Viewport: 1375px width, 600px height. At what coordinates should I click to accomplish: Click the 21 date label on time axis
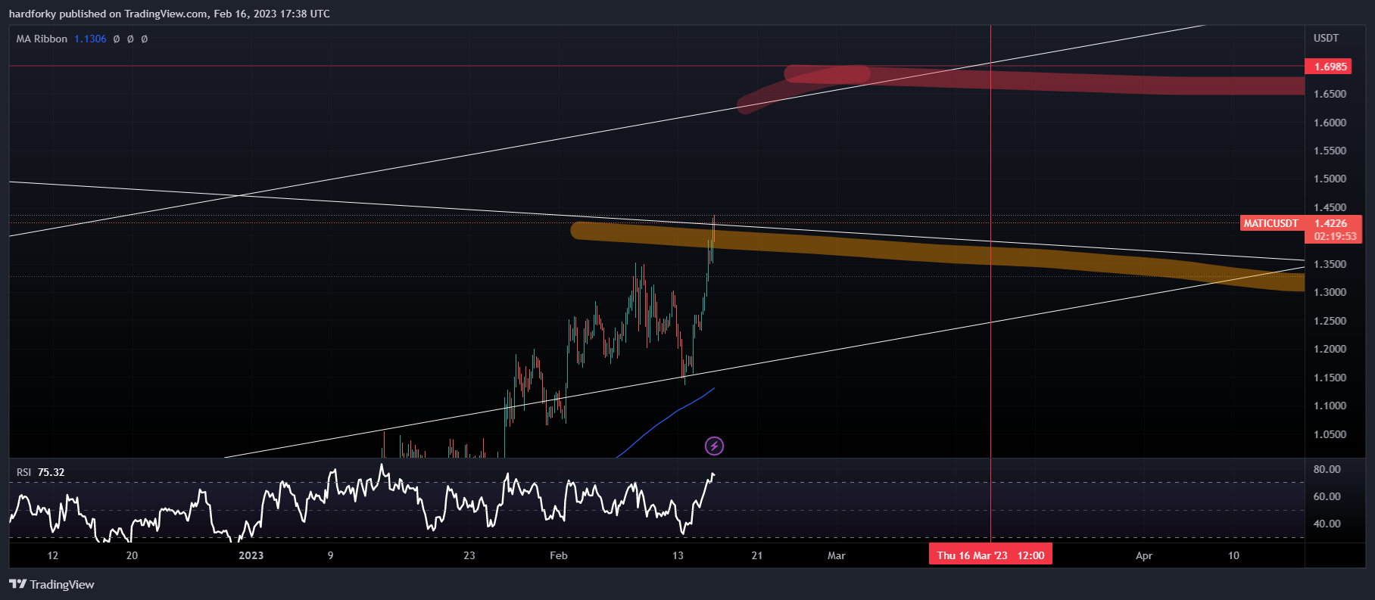(x=757, y=555)
